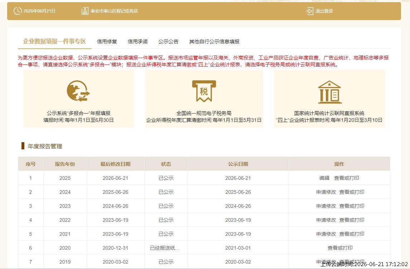Click the 已公示 status of 2024 row
The image size is (410, 269).
166,192
